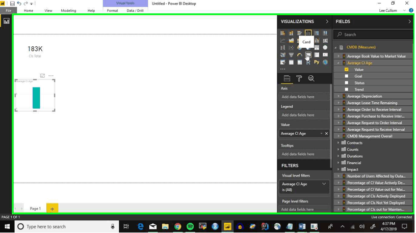Select the 100% stacked column chart visual

[x=325, y=33]
